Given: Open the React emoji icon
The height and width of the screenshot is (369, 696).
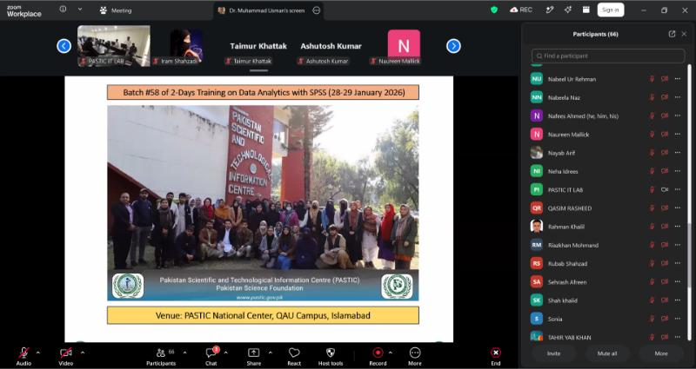Looking at the screenshot, I should [x=294, y=353].
